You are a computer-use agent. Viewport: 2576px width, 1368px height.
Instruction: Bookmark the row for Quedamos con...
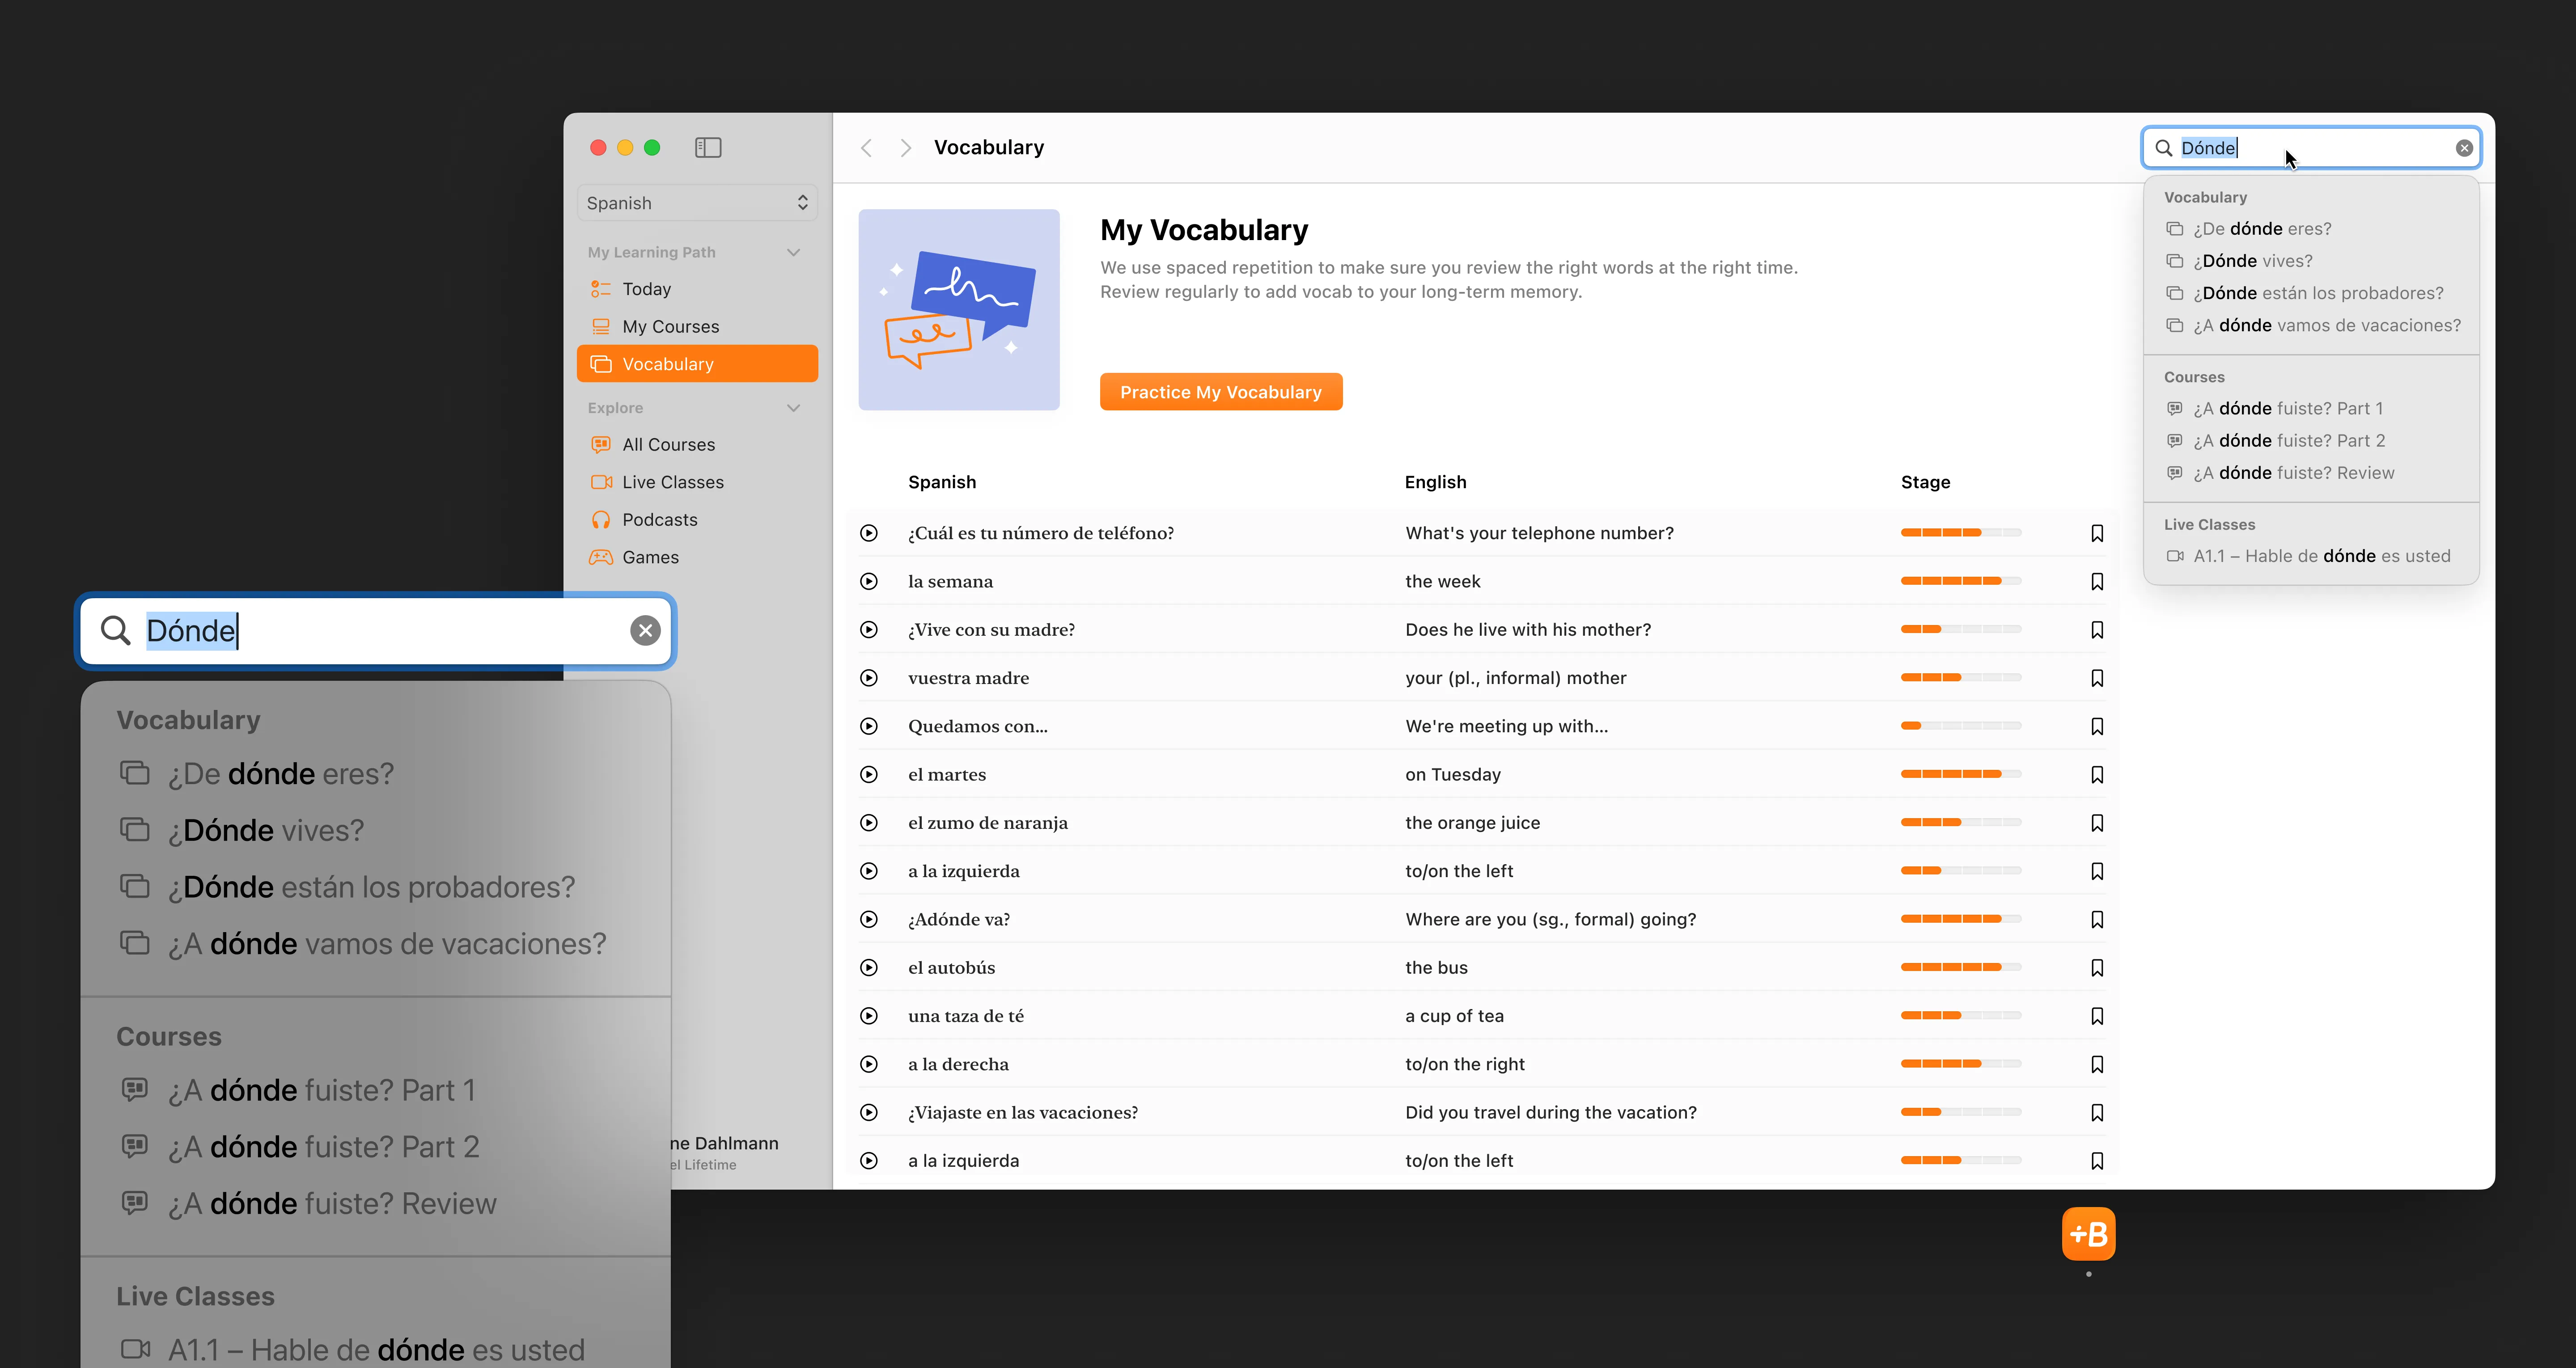pos(2097,726)
